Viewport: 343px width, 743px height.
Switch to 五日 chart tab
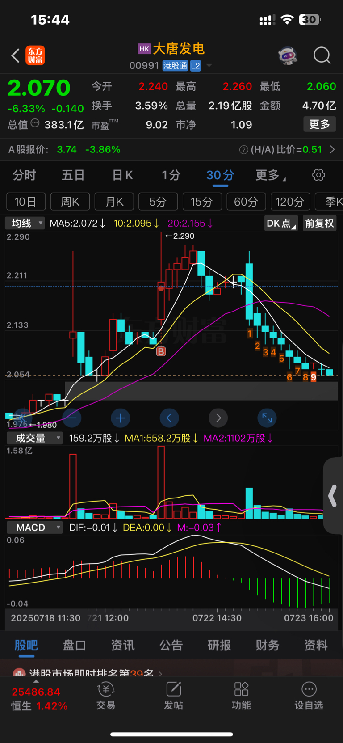[73, 175]
